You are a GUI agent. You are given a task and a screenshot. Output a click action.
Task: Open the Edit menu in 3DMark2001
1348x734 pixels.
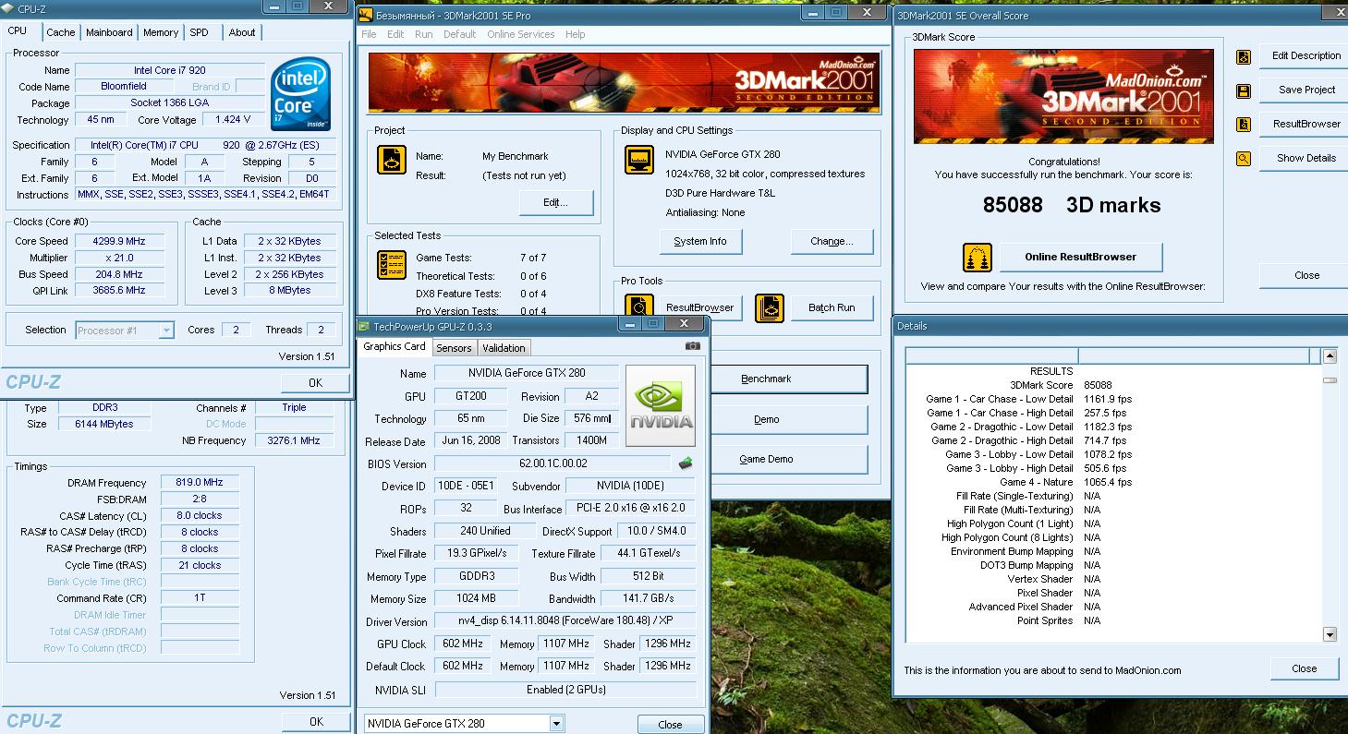(x=395, y=34)
